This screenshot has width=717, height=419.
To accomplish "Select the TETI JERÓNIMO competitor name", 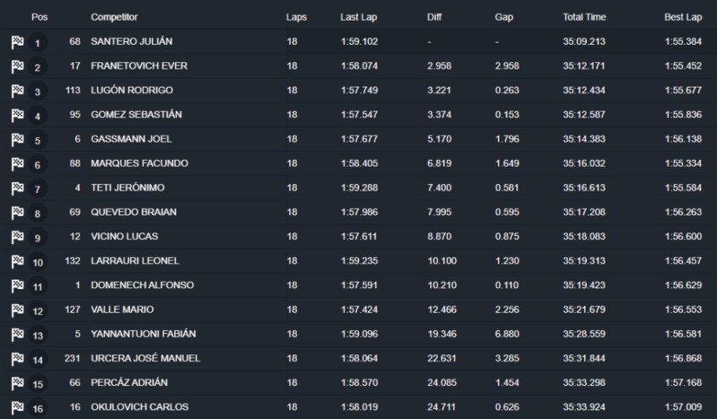I will (128, 187).
